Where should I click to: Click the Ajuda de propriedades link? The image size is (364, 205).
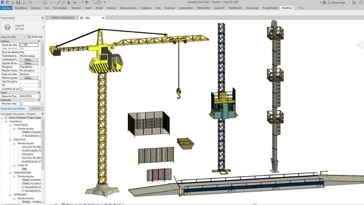(x=13, y=108)
